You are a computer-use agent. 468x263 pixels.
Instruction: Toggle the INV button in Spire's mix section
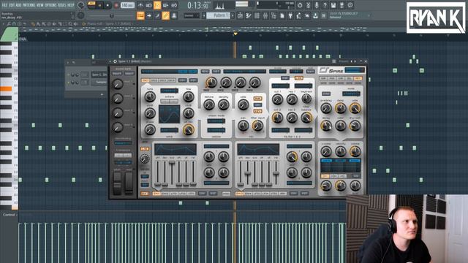tap(257, 105)
